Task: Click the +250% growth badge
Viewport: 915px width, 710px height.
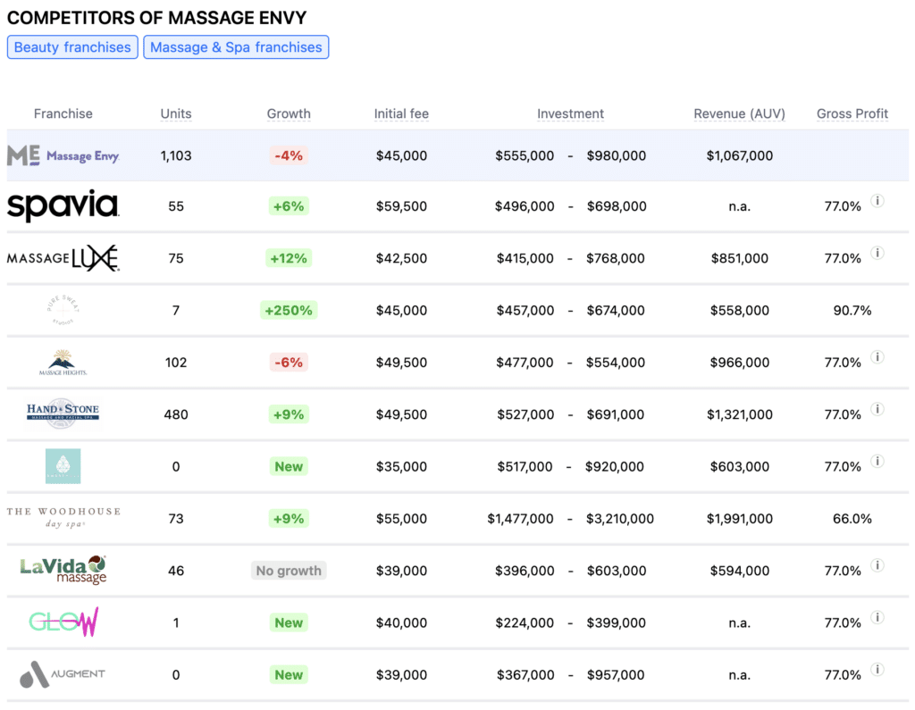Action: click(289, 311)
